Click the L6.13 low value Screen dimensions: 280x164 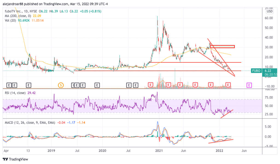[64, 11]
